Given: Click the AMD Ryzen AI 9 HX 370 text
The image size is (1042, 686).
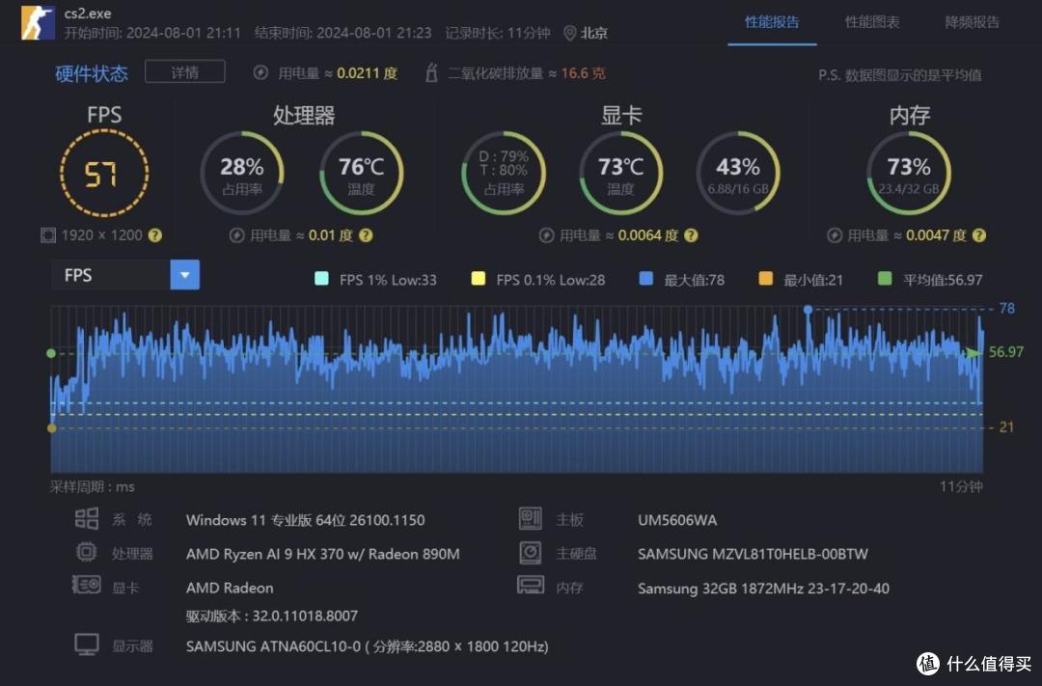Looking at the screenshot, I should point(322,554).
